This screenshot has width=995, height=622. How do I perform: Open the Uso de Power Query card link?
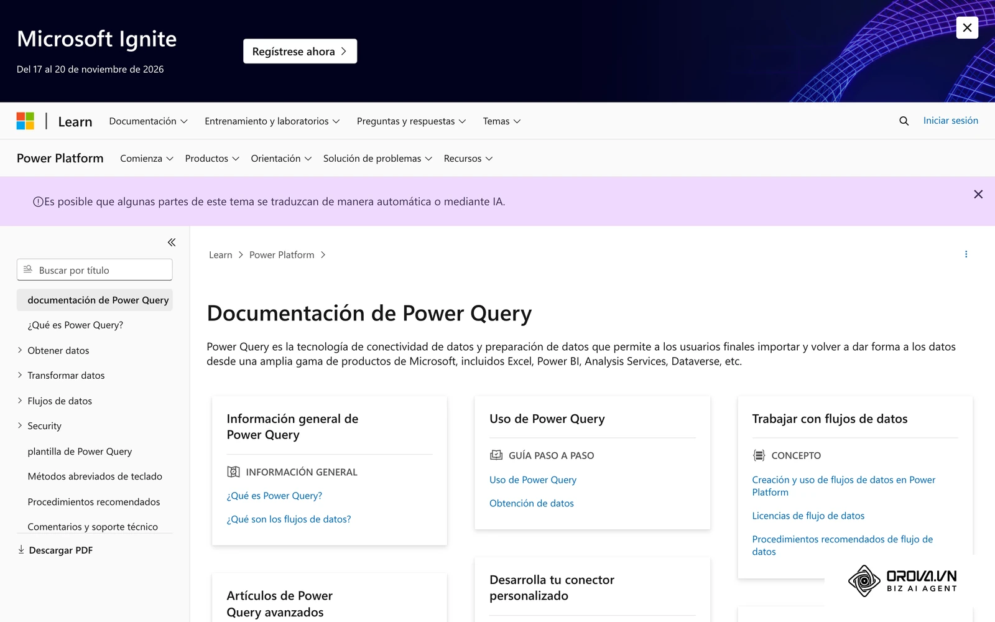[533, 480]
